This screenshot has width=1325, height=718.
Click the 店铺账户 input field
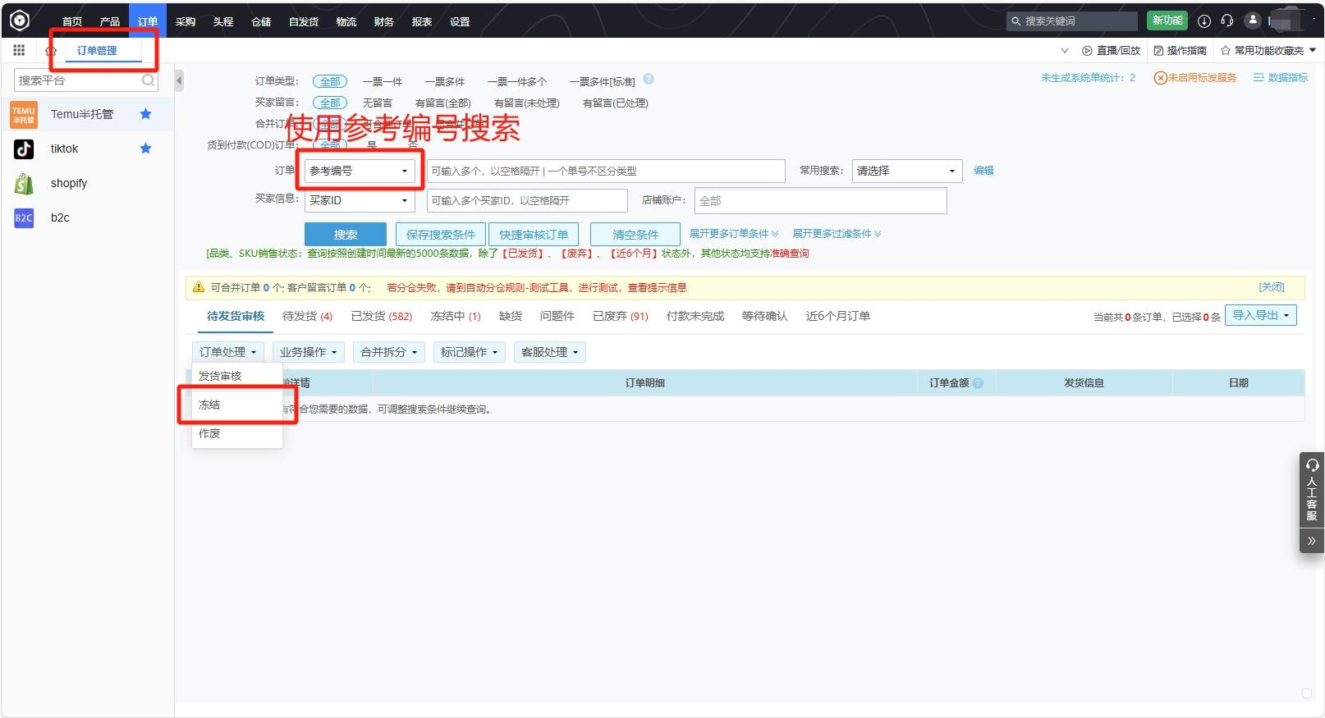pyautogui.click(x=820, y=201)
